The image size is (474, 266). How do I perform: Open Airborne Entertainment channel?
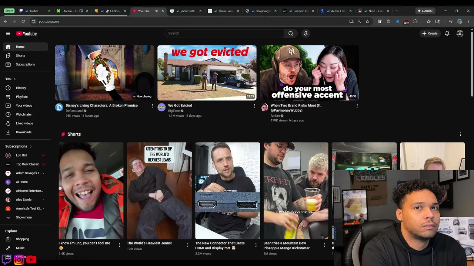[25, 191]
